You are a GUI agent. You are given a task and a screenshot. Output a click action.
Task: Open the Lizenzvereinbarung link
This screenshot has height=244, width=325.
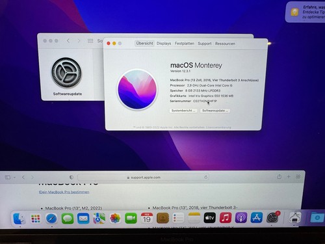[218, 128]
